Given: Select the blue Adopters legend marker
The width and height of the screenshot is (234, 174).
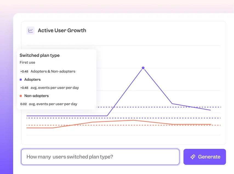Looking at the screenshot, I should click(x=21, y=79).
